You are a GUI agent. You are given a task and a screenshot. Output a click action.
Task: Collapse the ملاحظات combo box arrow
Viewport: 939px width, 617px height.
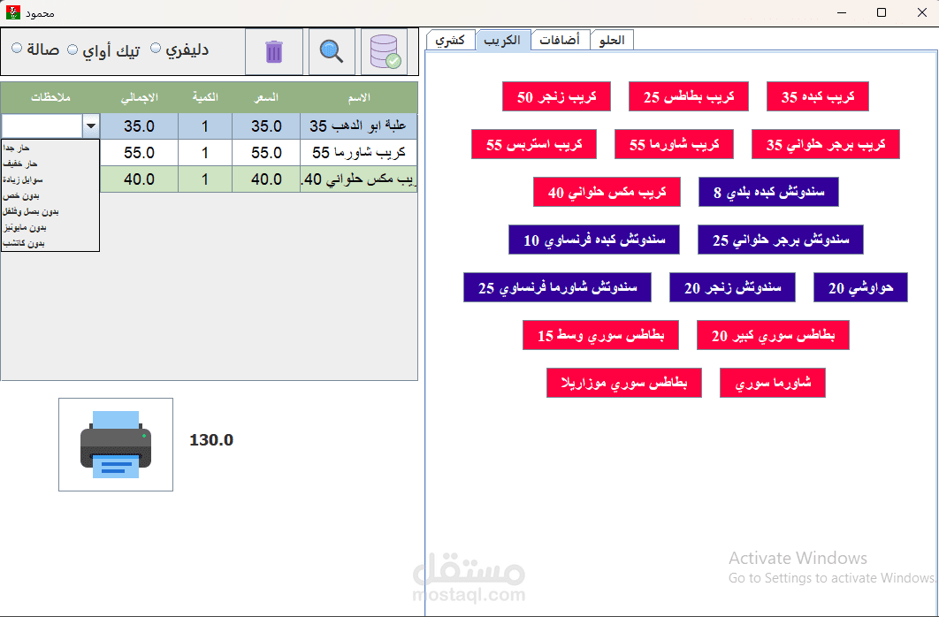[x=91, y=126]
